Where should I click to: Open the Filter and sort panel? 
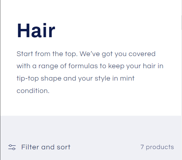[46, 147]
